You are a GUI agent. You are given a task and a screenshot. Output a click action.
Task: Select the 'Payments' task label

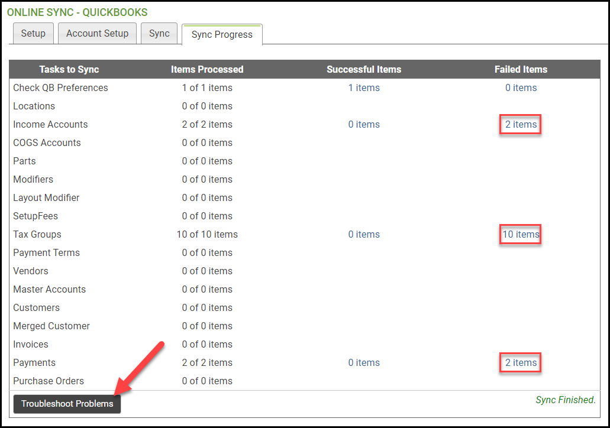pyautogui.click(x=34, y=363)
